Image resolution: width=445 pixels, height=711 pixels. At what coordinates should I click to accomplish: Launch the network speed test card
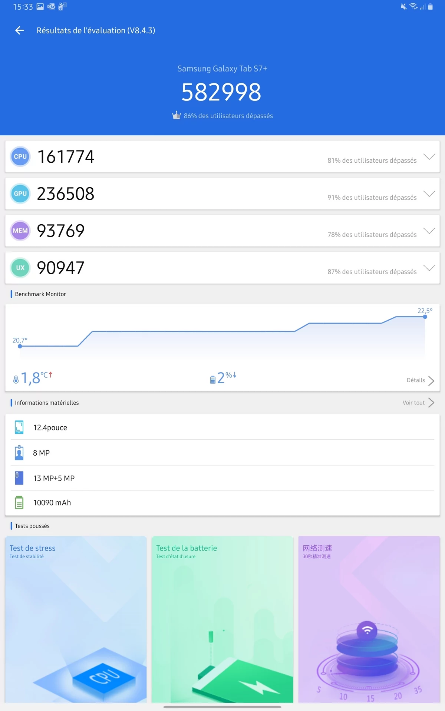pos(369,619)
